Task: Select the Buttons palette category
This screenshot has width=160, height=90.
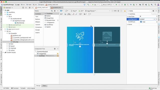Action: (x=38, y=19)
